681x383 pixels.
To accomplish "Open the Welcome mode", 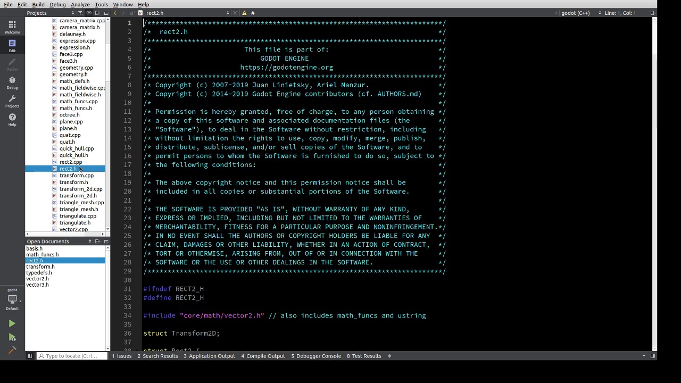I will coord(12,27).
